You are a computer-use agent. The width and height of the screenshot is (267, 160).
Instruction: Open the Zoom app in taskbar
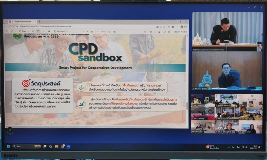tap(68, 146)
